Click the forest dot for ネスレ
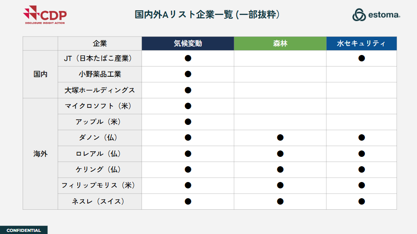Screen dimensions: 417x234 click(x=280, y=201)
